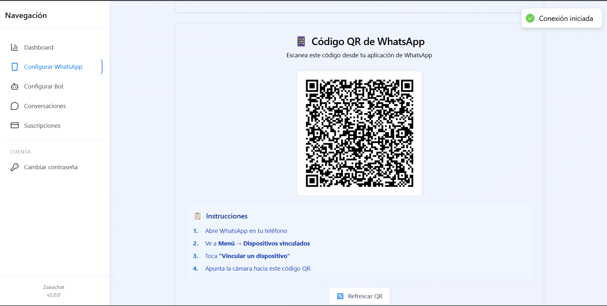This screenshot has width=607, height=306.
Task: Click the chat bubble icon for Conversaciones
Action: click(x=15, y=106)
